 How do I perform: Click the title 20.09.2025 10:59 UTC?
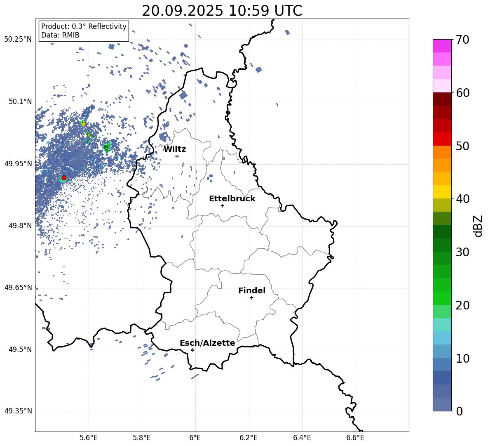pos(222,11)
